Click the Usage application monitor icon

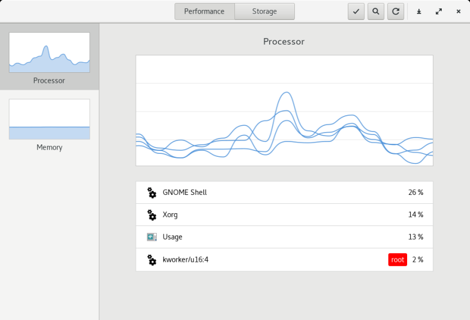coord(152,237)
